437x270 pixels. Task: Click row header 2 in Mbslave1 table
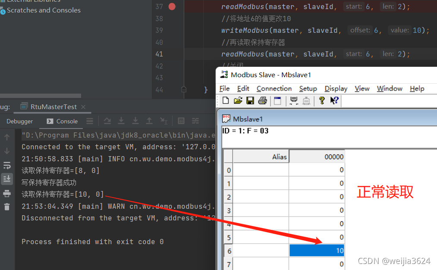[x=229, y=197]
